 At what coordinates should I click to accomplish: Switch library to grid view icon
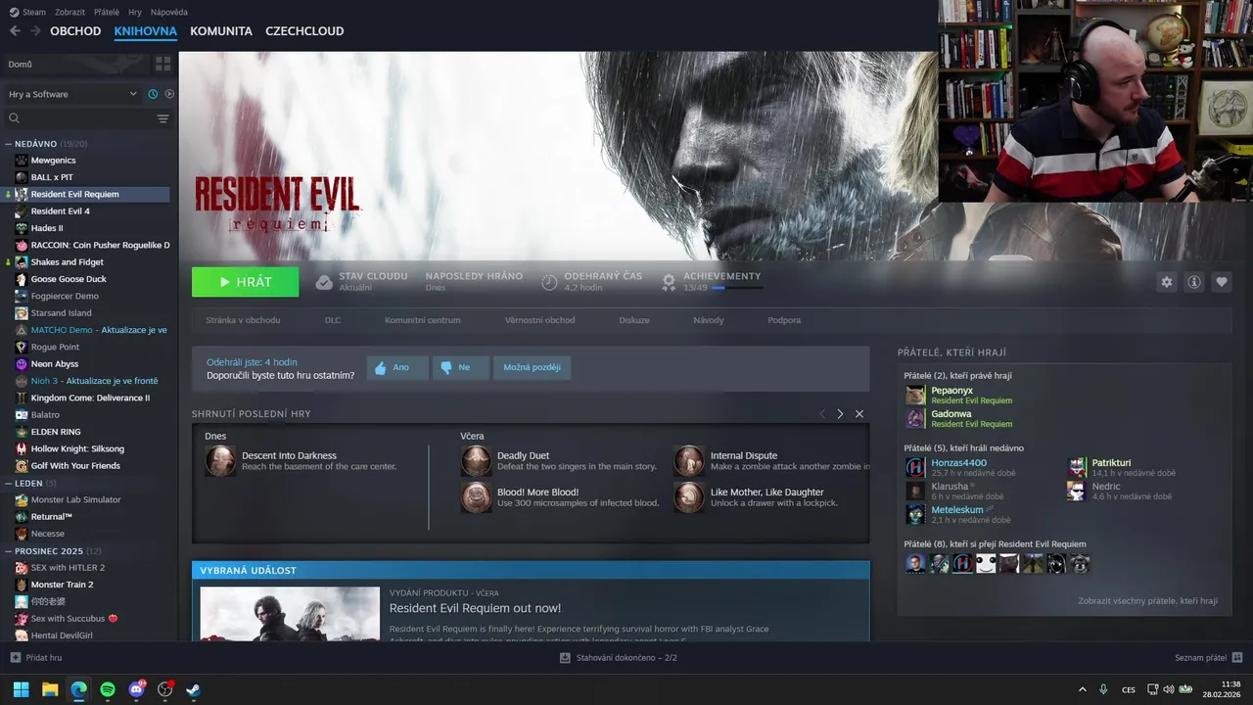(162, 64)
